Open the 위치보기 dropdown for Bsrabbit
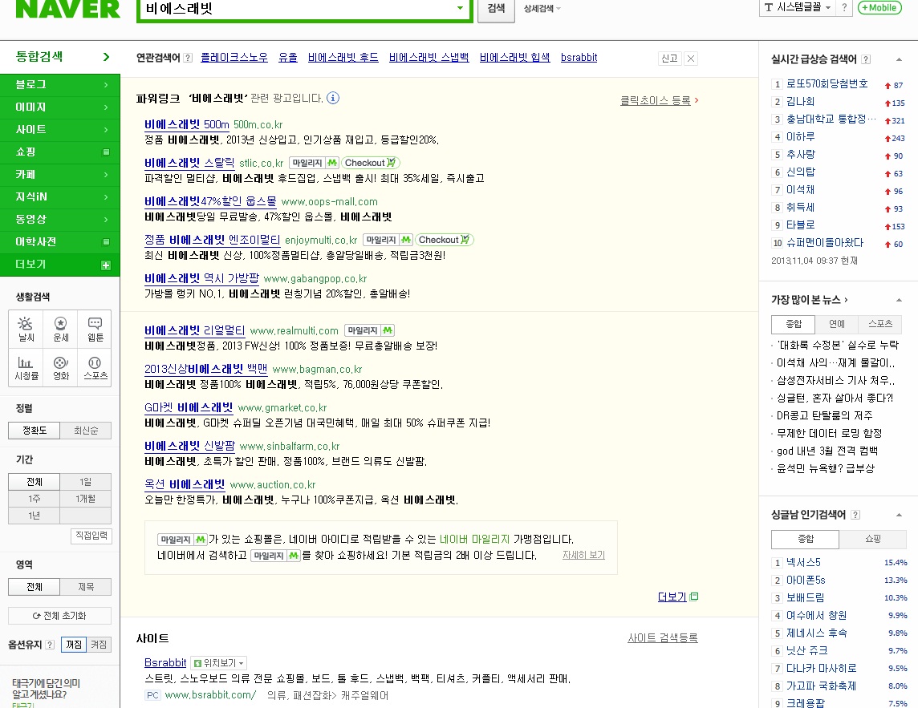The height and width of the screenshot is (708, 918). pyautogui.click(x=218, y=663)
